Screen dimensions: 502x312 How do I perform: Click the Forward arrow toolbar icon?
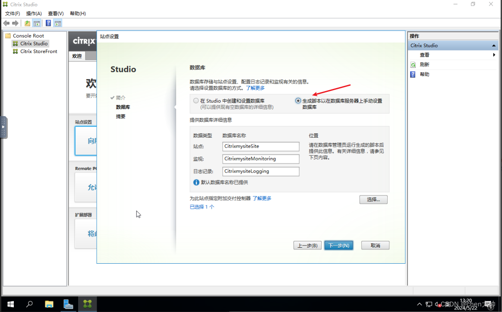(15, 23)
